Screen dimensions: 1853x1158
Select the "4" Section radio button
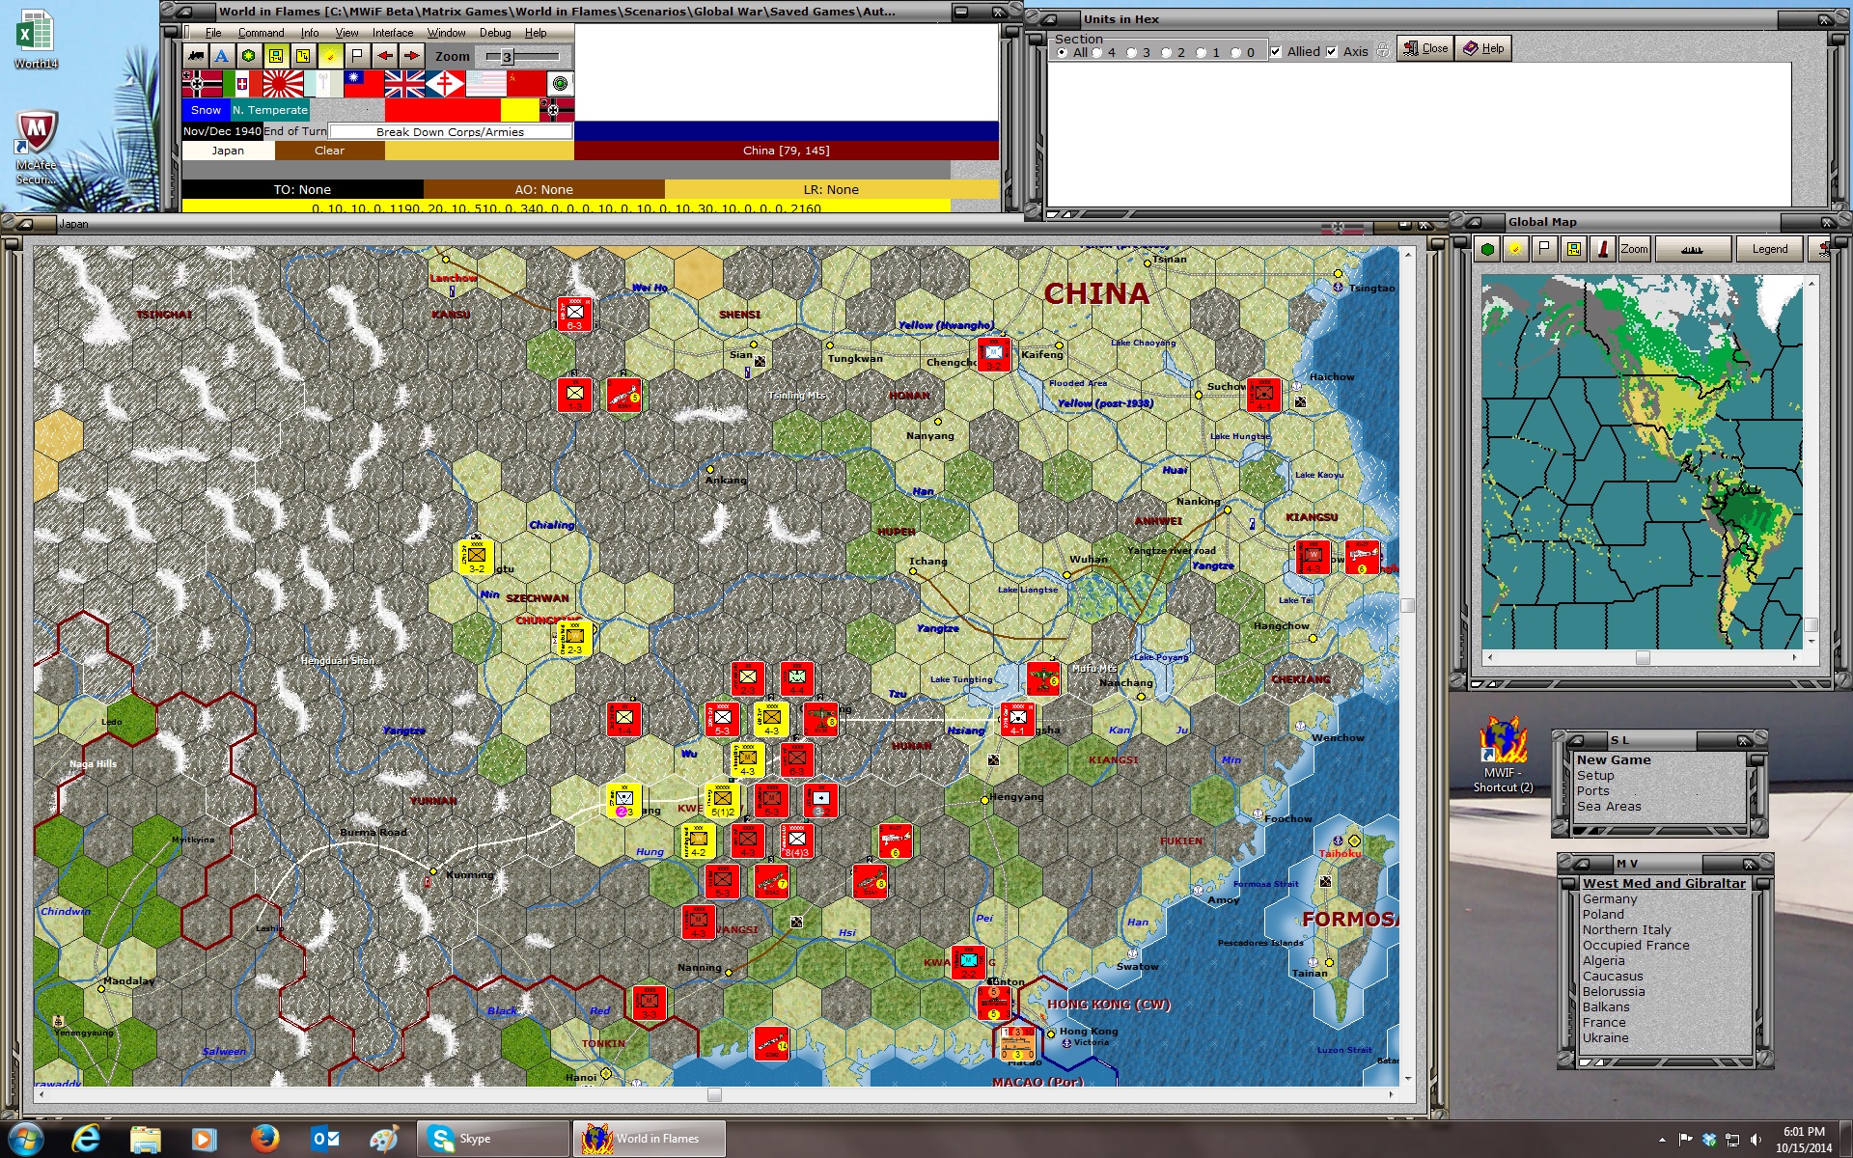point(1095,52)
